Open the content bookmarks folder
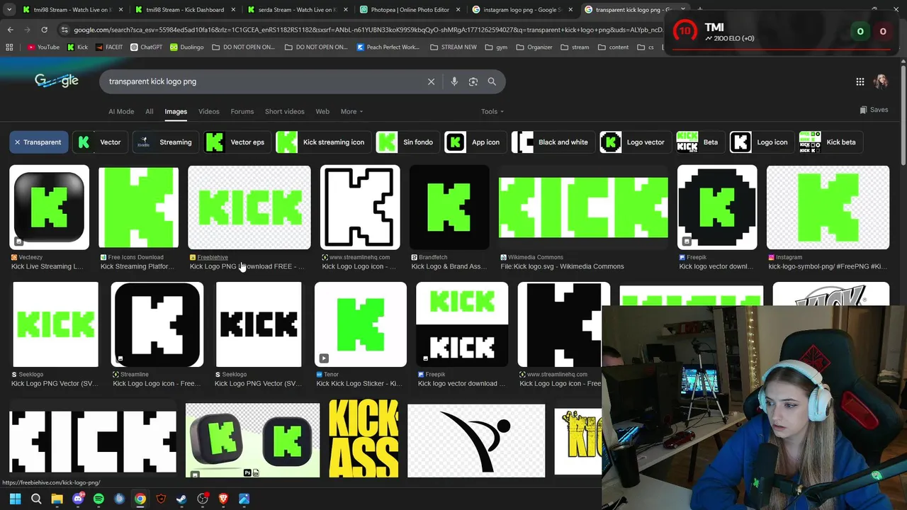907x510 pixels. 613,47
